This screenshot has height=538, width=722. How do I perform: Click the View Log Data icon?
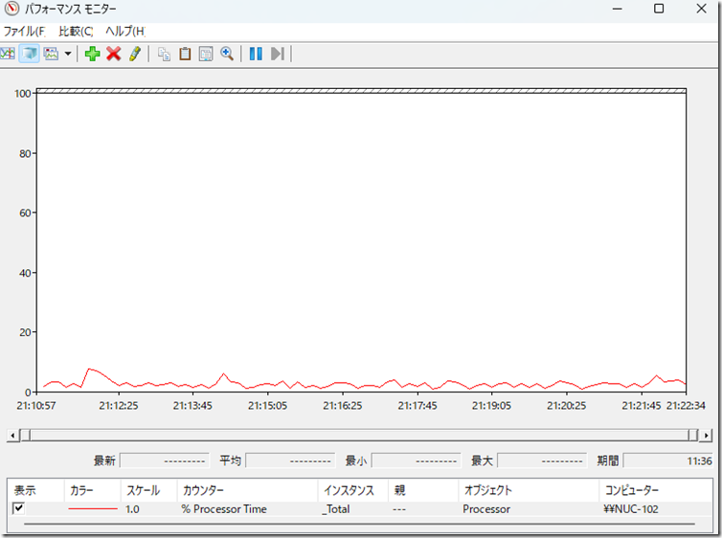click(x=30, y=54)
